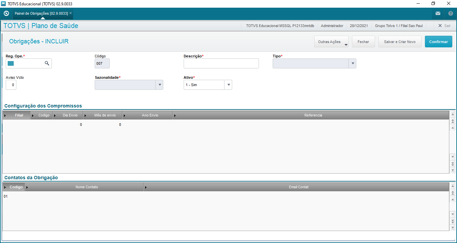Click the 28/12/2021 date label

click(359, 26)
